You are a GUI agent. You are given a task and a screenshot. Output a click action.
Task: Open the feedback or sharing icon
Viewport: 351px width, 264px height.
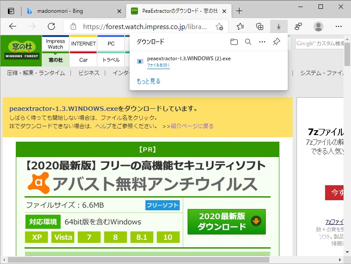pos(298,26)
